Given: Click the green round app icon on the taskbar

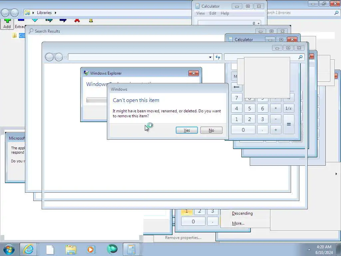Looking at the screenshot, I should (x=112, y=249).
